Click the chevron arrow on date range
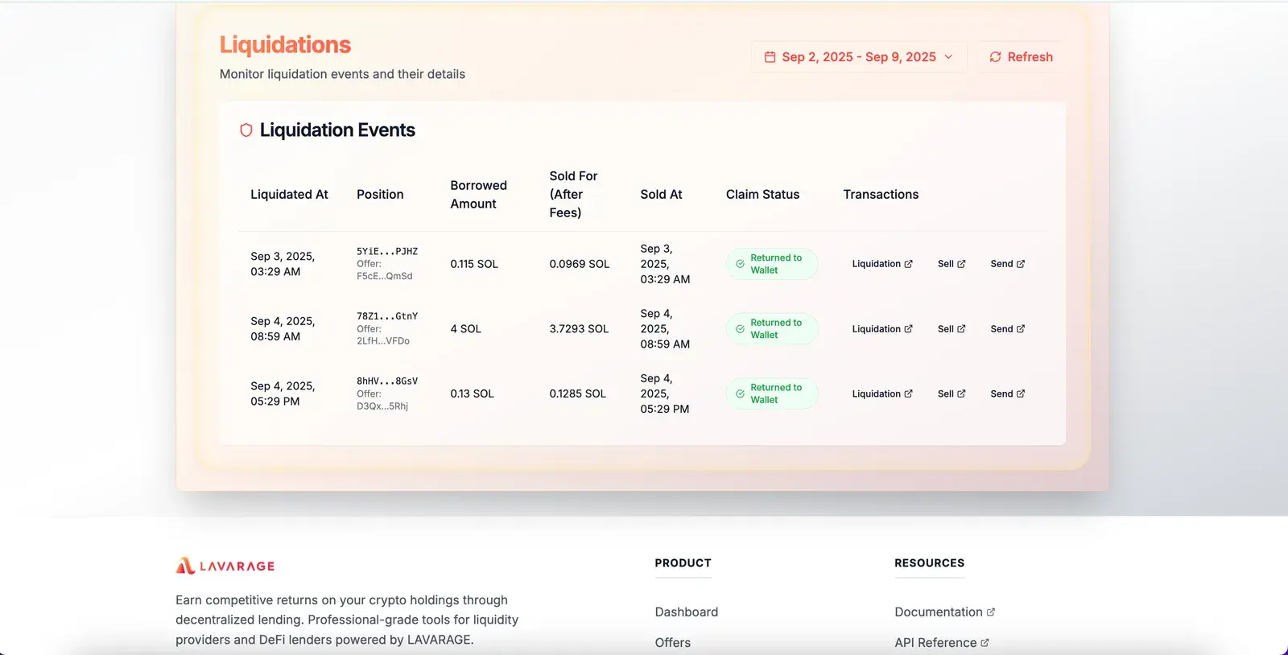Screen dimensions: 1288x655 pyautogui.click(x=948, y=57)
